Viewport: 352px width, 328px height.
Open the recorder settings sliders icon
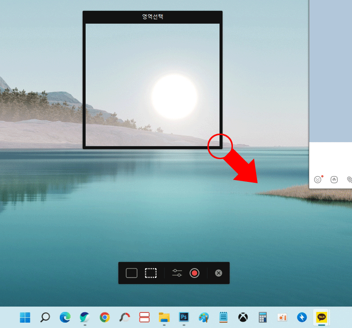tap(177, 273)
